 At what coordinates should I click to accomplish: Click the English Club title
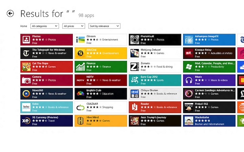click(x=94, y=90)
